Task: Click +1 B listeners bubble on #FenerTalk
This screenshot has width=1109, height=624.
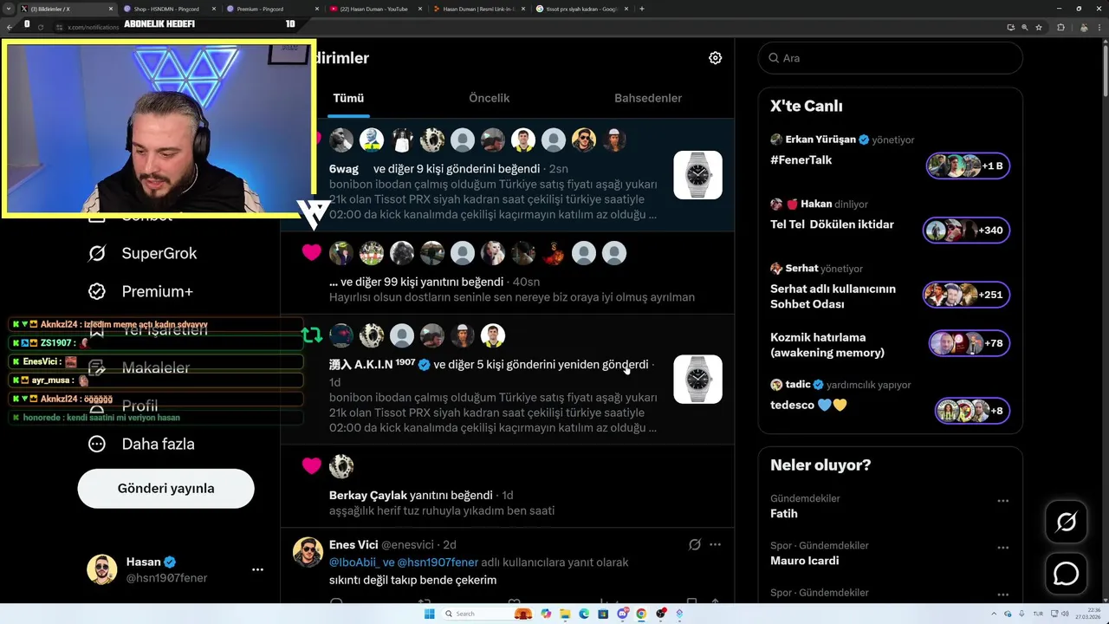Action: tap(967, 166)
